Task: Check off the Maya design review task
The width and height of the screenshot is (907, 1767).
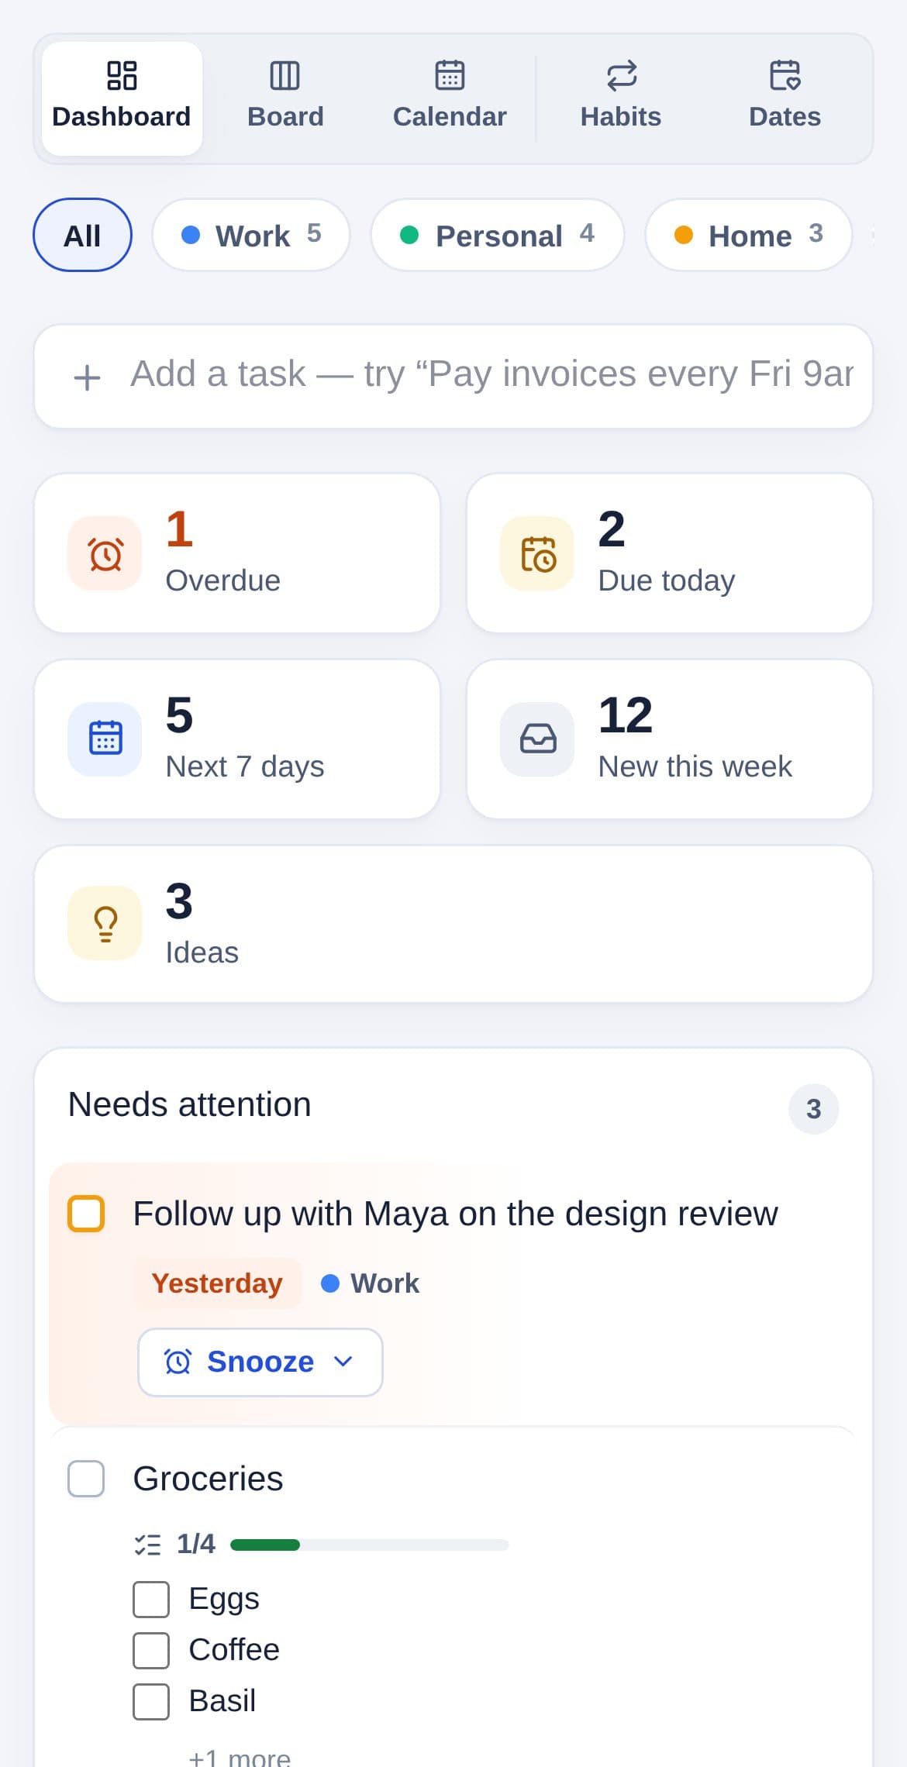Action: tap(86, 1214)
